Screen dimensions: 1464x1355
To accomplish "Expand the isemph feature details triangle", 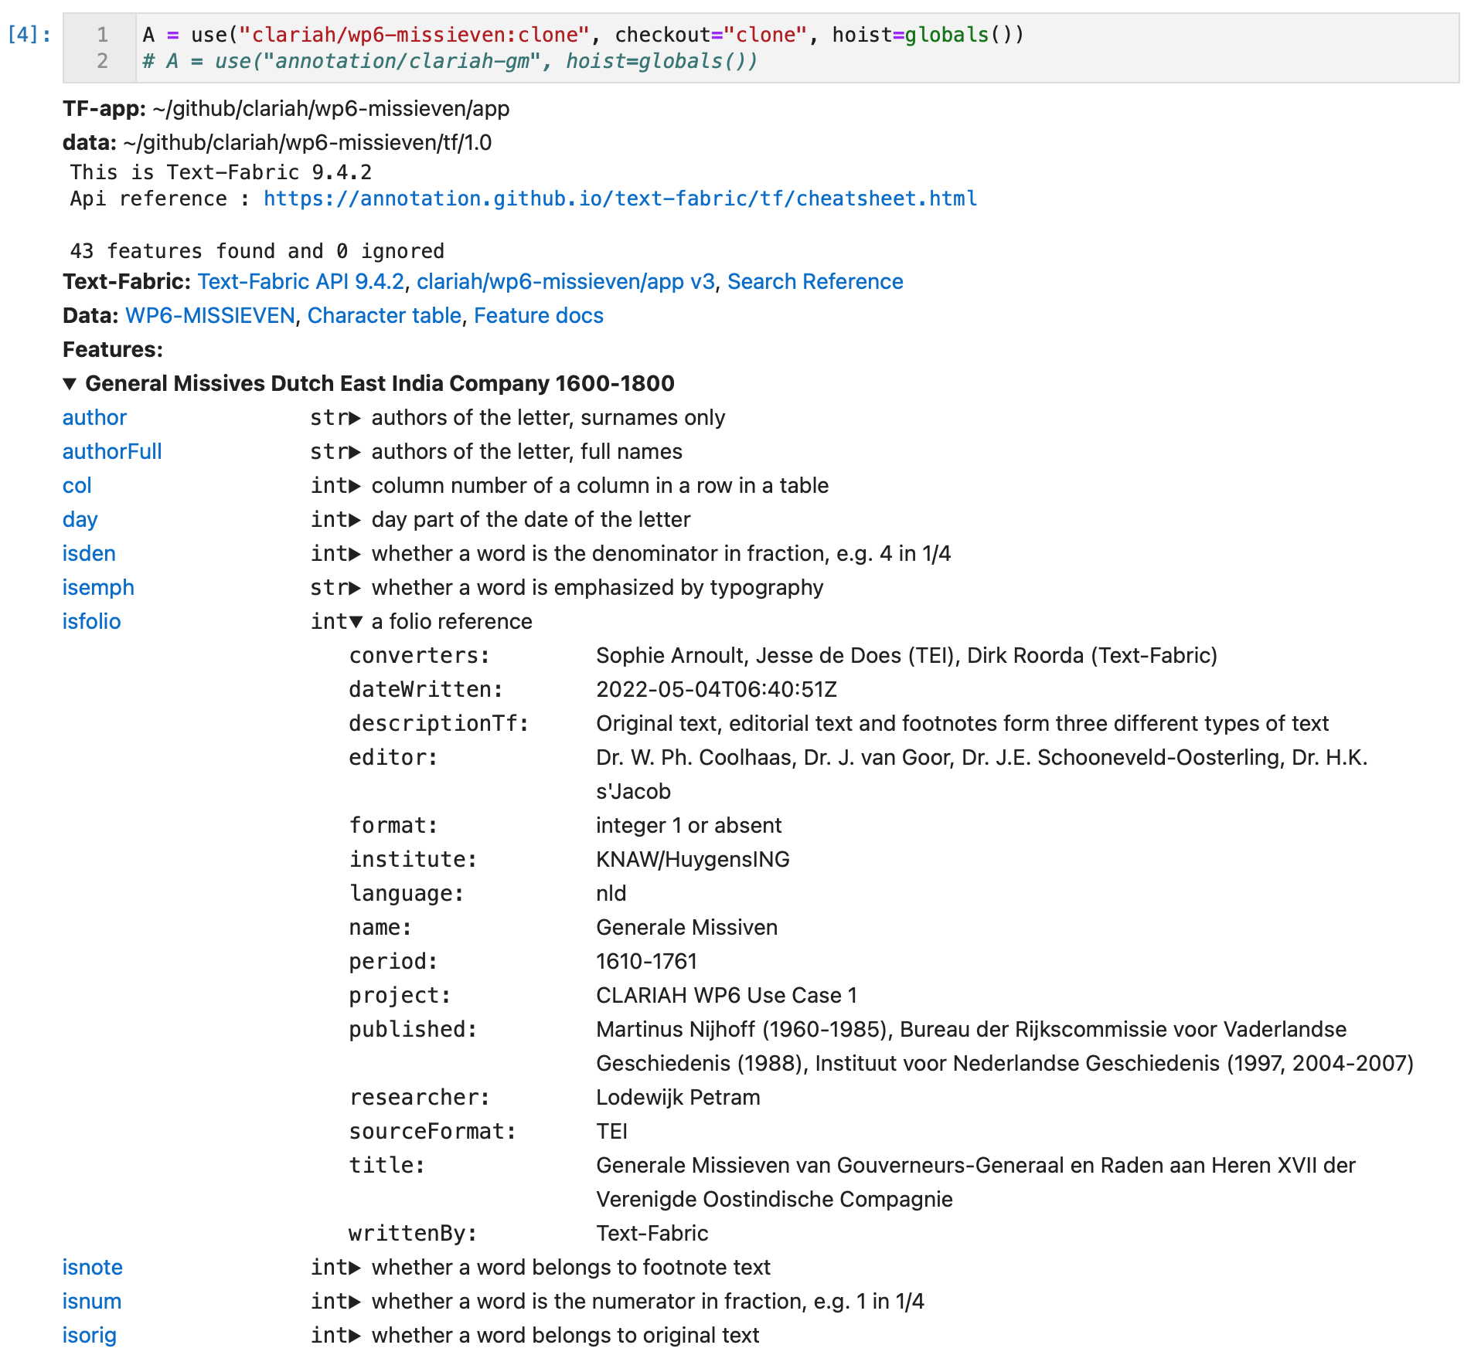I will coord(355,589).
